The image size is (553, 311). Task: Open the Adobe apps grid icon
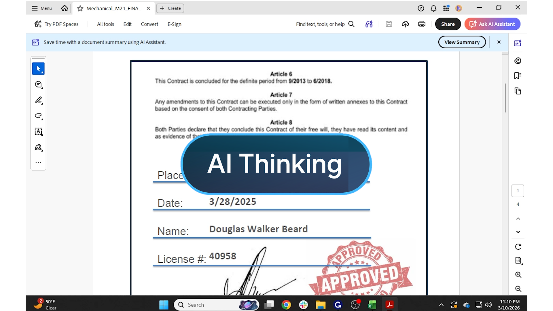[446, 8]
